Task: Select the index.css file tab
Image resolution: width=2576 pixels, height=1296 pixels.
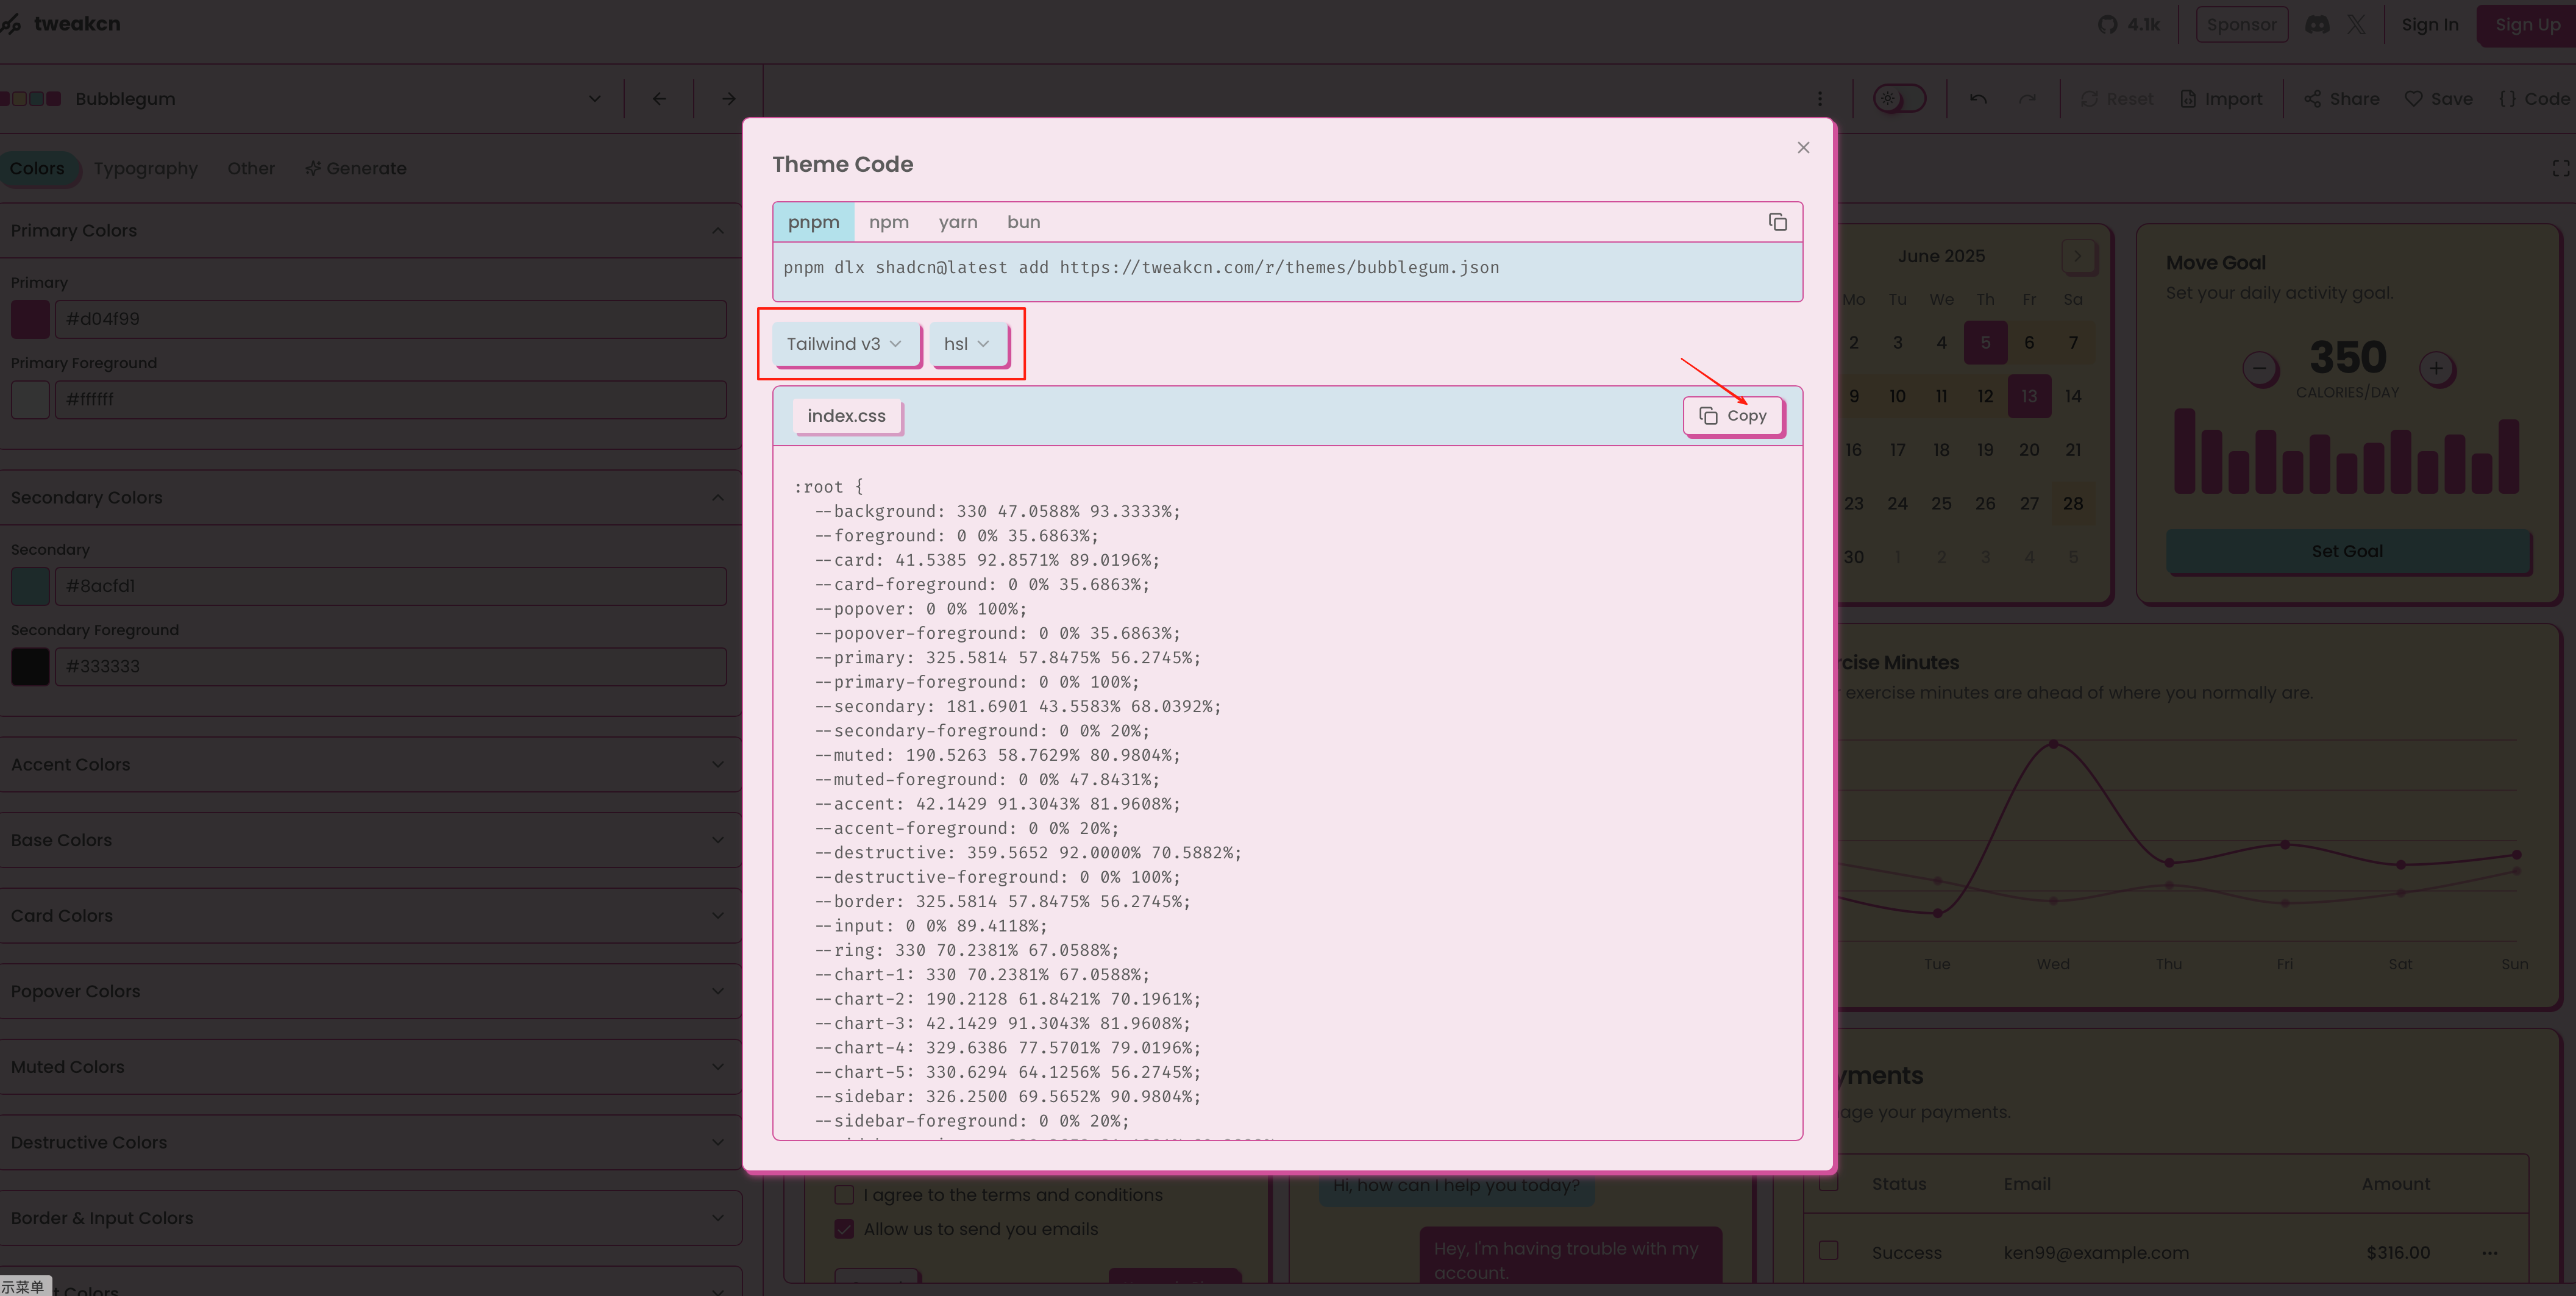Action: [846, 416]
